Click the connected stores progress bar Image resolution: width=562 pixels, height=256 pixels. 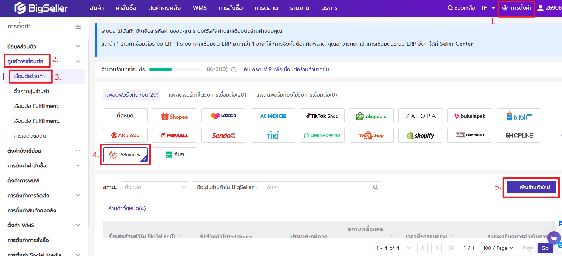(x=175, y=69)
